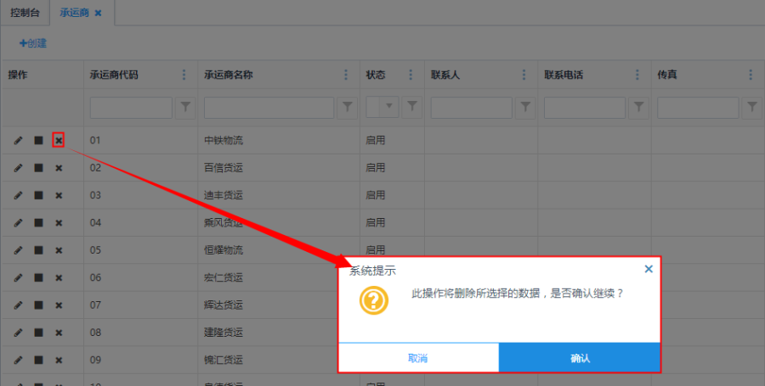The width and height of the screenshot is (765, 386).
Task: Click the square icon for carrier 05
Action: (38, 250)
